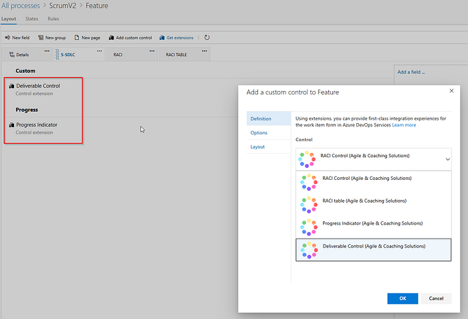Viewport: 468px width, 319px height.
Task: Click the Progress Indicator list option icon
Action: coord(309,227)
